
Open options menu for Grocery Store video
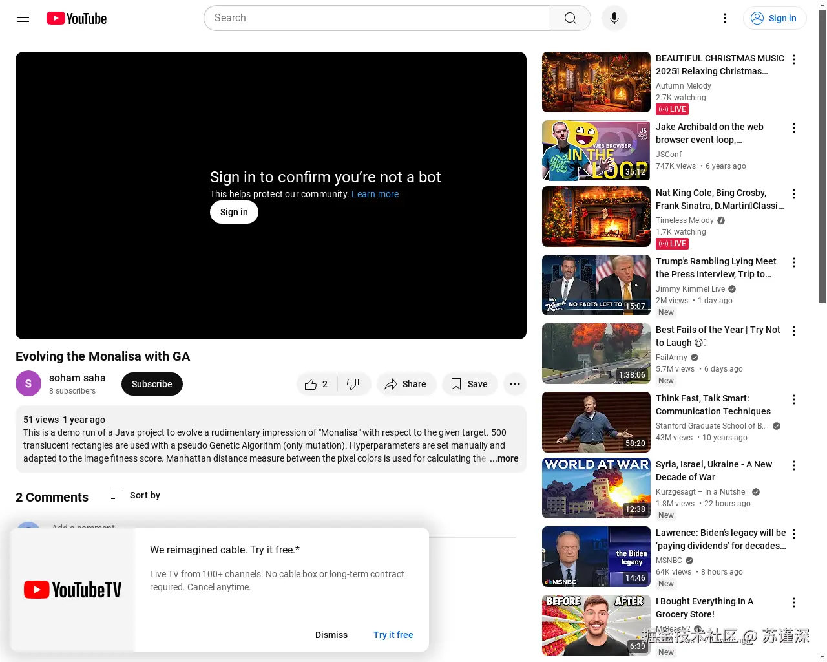(794, 603)
